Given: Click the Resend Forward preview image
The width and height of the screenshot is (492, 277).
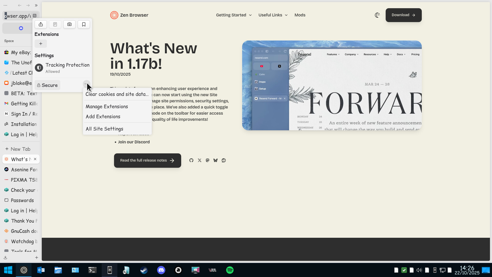Looking at the screenshot, I should pos(332,85).
